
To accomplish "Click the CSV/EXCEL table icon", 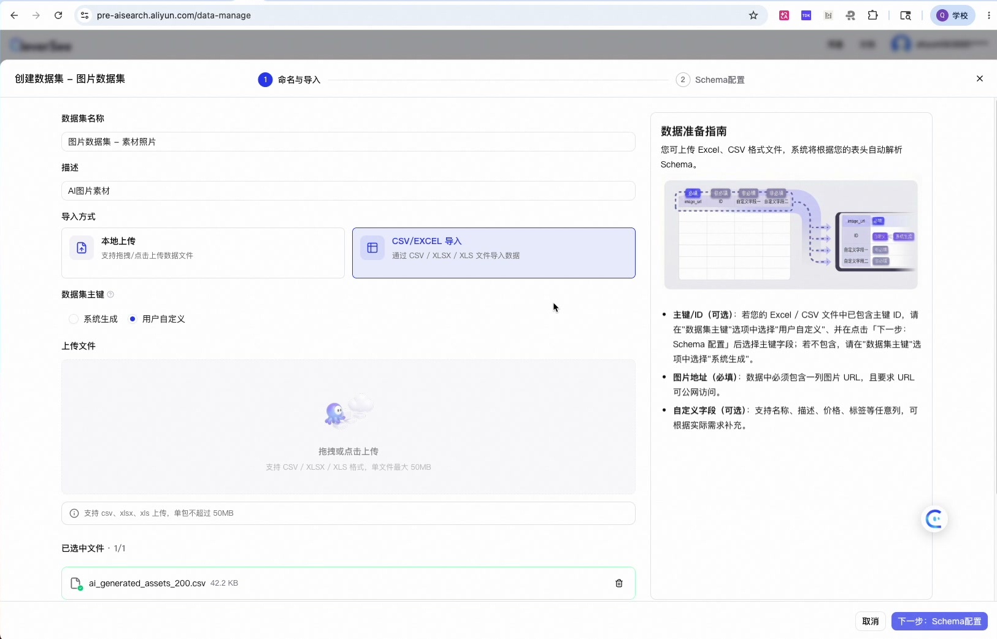I will (372, 248).
